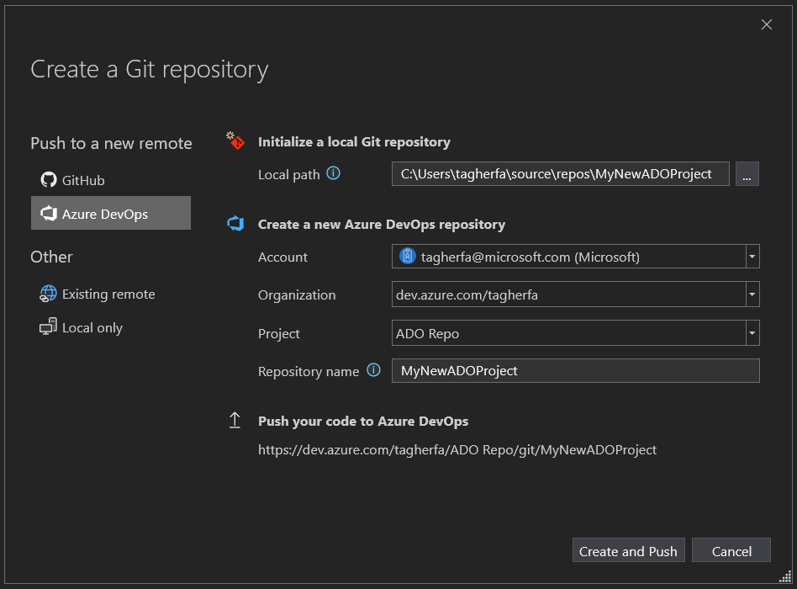Choose the Local only option
Screen dimensions: 797x589
click(x=92, y=327)
